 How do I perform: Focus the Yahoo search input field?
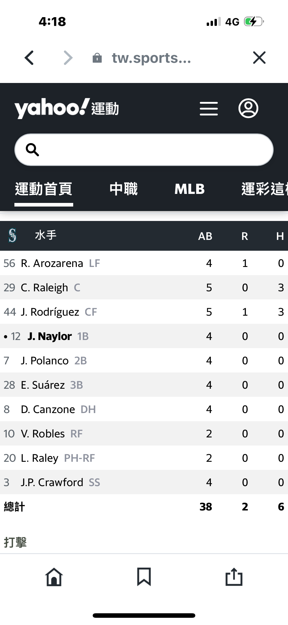150,149
